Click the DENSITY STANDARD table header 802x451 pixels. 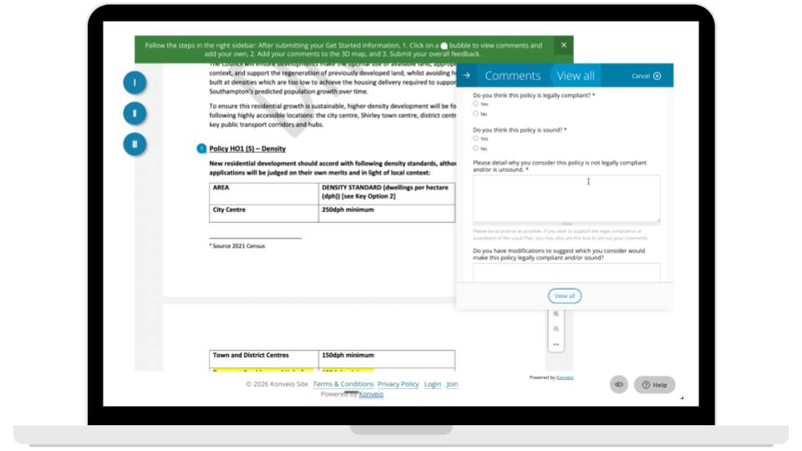click(x=387, y=194)
